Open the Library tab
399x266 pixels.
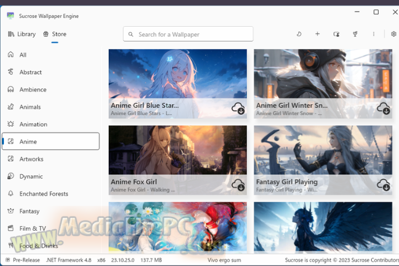click(x=22, y=34)
